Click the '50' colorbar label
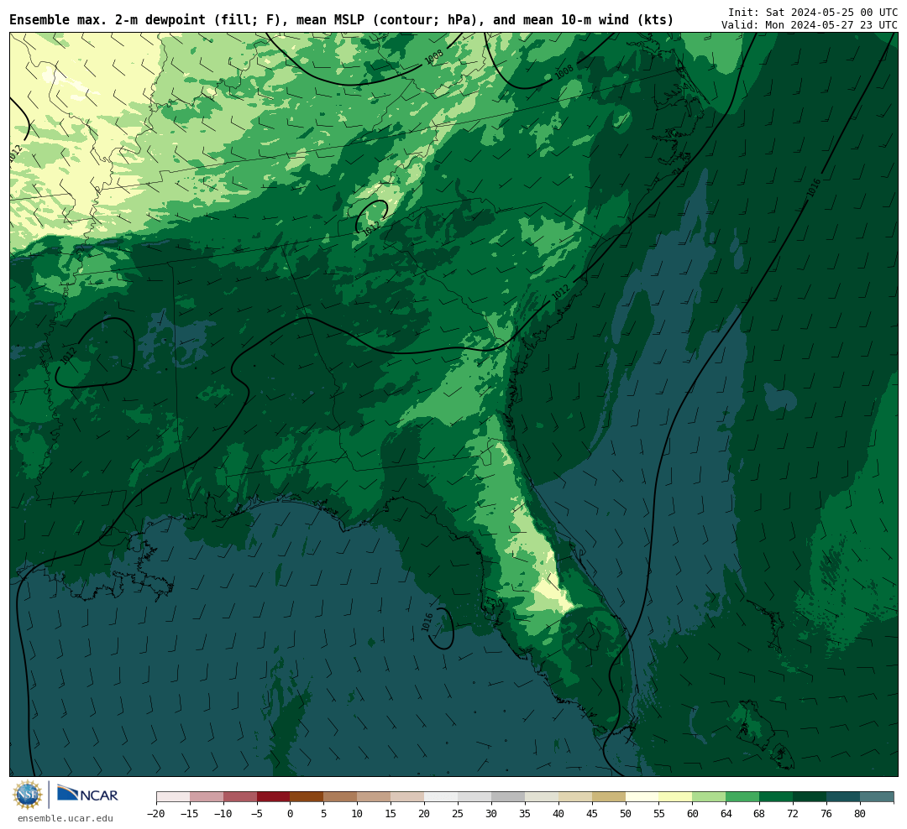Image resolution: width=907 pixels, height=829 pixels. (626, 814)
